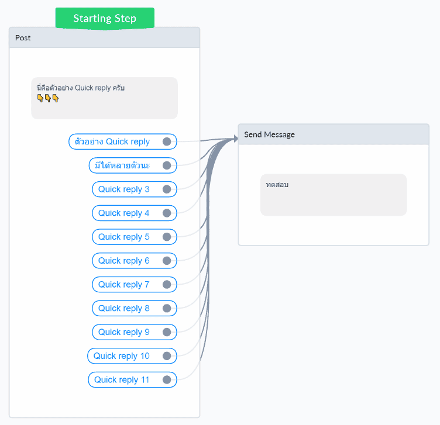
Task: Open the Post message text bubble
Action: tap(104, 98)
